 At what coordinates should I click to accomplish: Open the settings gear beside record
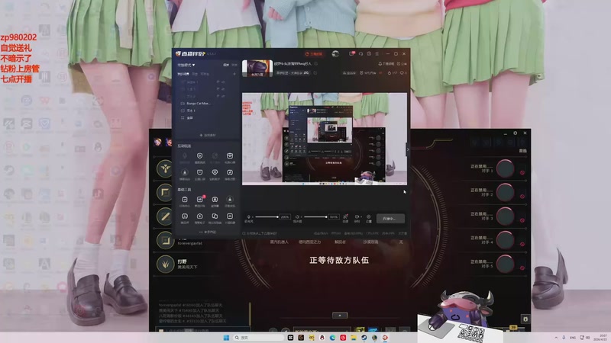[369, 217]
